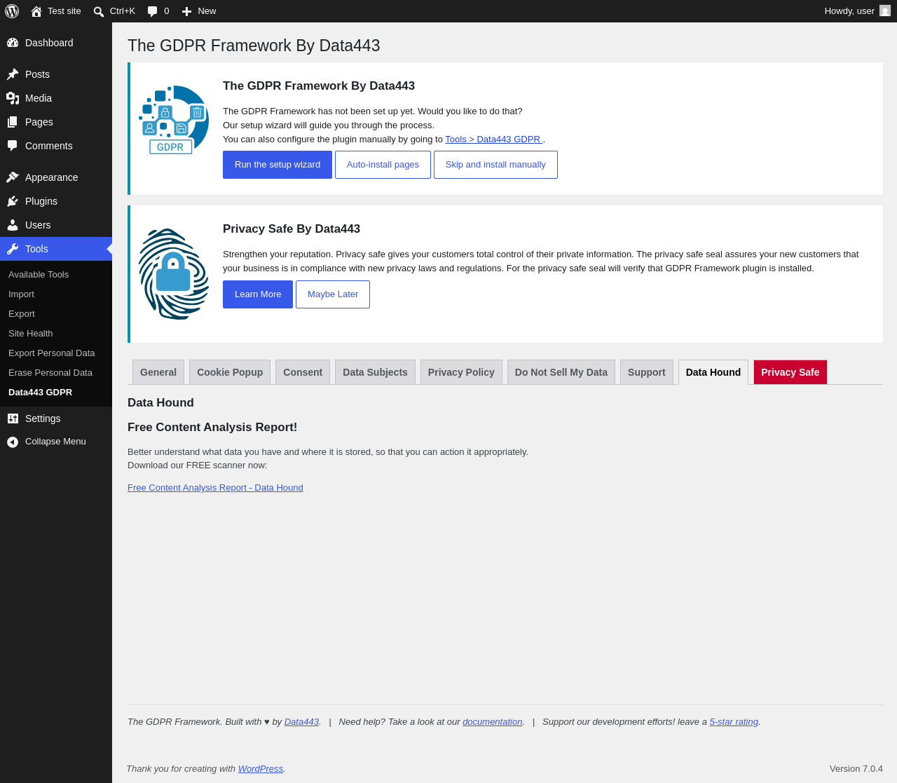Viewport: 897px width, 783px height.
Task: Click the Collapse Menu arrow icon
Action: (13, 442)
